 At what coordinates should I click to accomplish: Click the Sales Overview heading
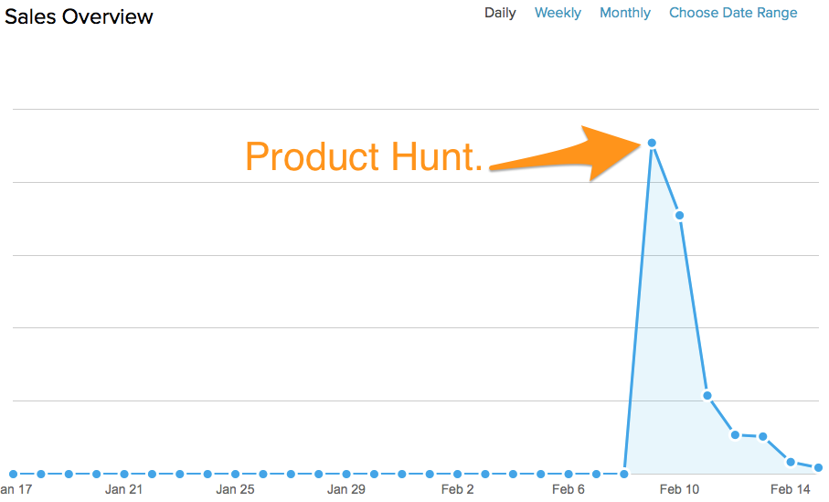80,16
